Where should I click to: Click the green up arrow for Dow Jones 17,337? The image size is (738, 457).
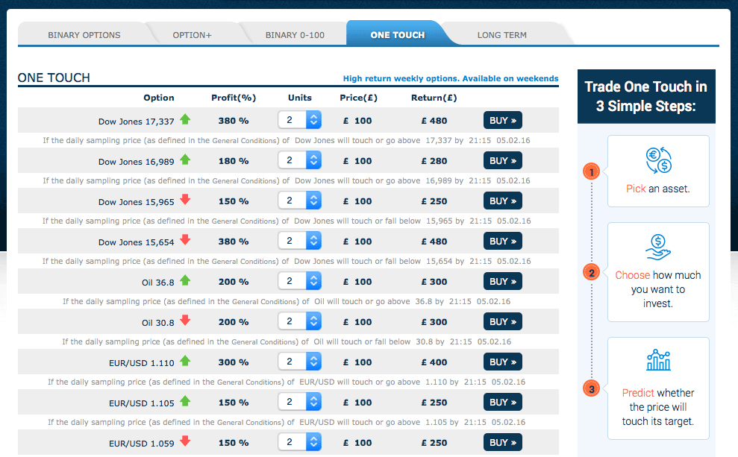tap(185, 119)
